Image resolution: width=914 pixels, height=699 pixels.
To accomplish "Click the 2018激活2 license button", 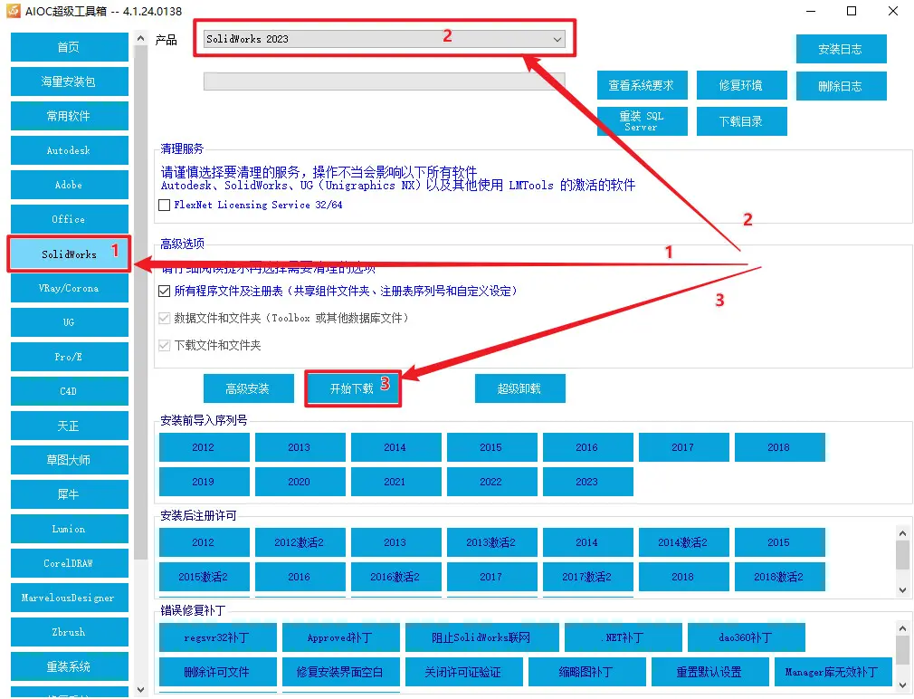I will (780, 577).
